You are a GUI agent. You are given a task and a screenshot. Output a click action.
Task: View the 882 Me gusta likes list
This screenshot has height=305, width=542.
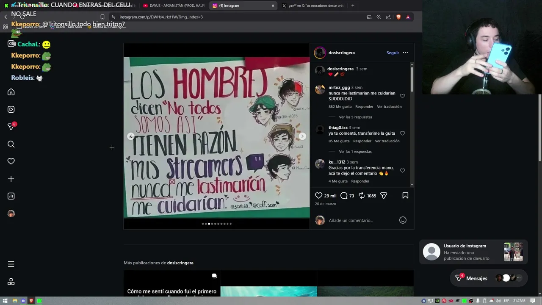(340, 107)
